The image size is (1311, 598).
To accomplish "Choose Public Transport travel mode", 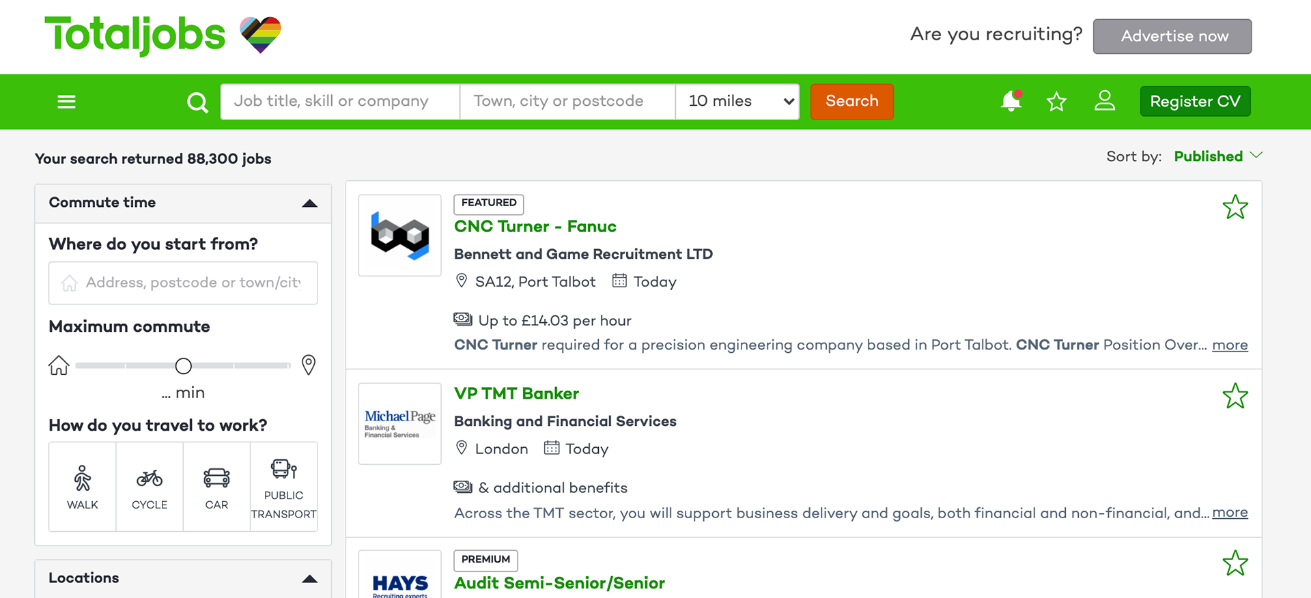I will [x=284, y=487].
